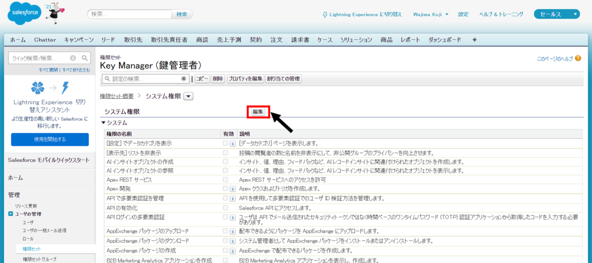Click info icon for AppExchangeパッケージの作成
592x263 pixels.
click(232, 250)
